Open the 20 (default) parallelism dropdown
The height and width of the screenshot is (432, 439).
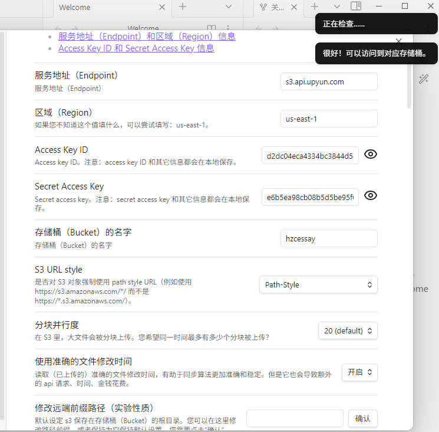tap(348, 331)
